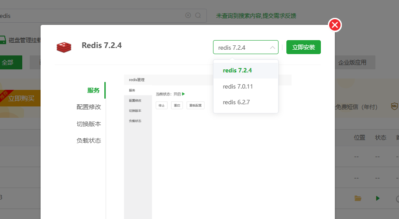The height and width of the screenshot is (219, 399).
Task: Click the 位置 column header
Action: coord(359,137)
